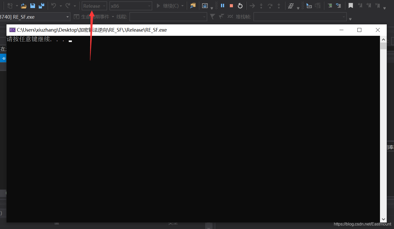This screenshot has height=229, width=394.
Task: Step Out of current function
Action: click(279, 6)
